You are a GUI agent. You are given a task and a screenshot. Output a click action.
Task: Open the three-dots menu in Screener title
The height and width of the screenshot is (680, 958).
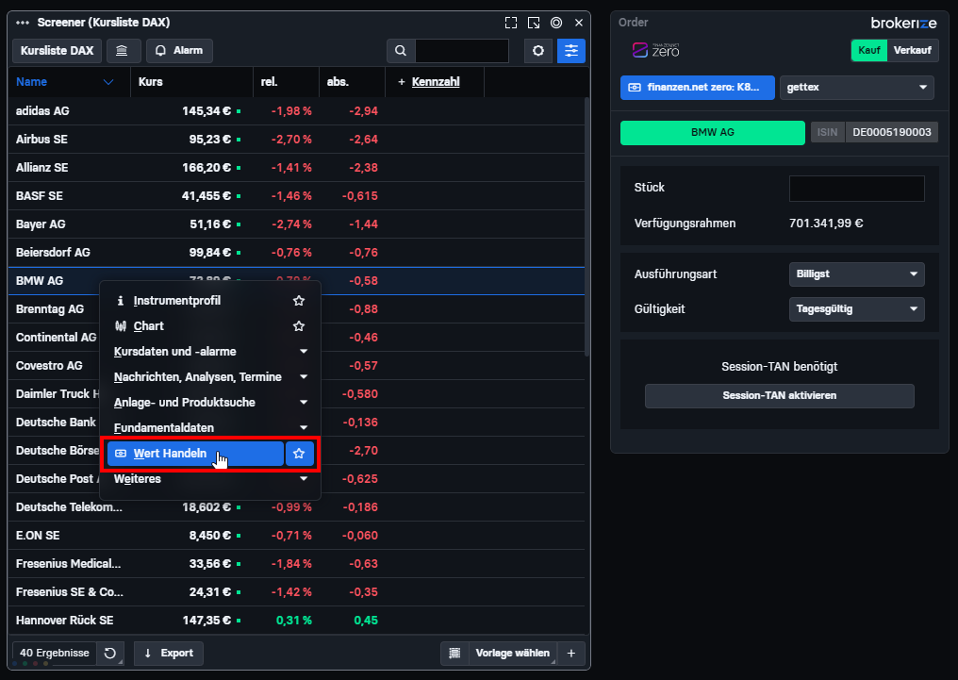[x=23, y=23]
